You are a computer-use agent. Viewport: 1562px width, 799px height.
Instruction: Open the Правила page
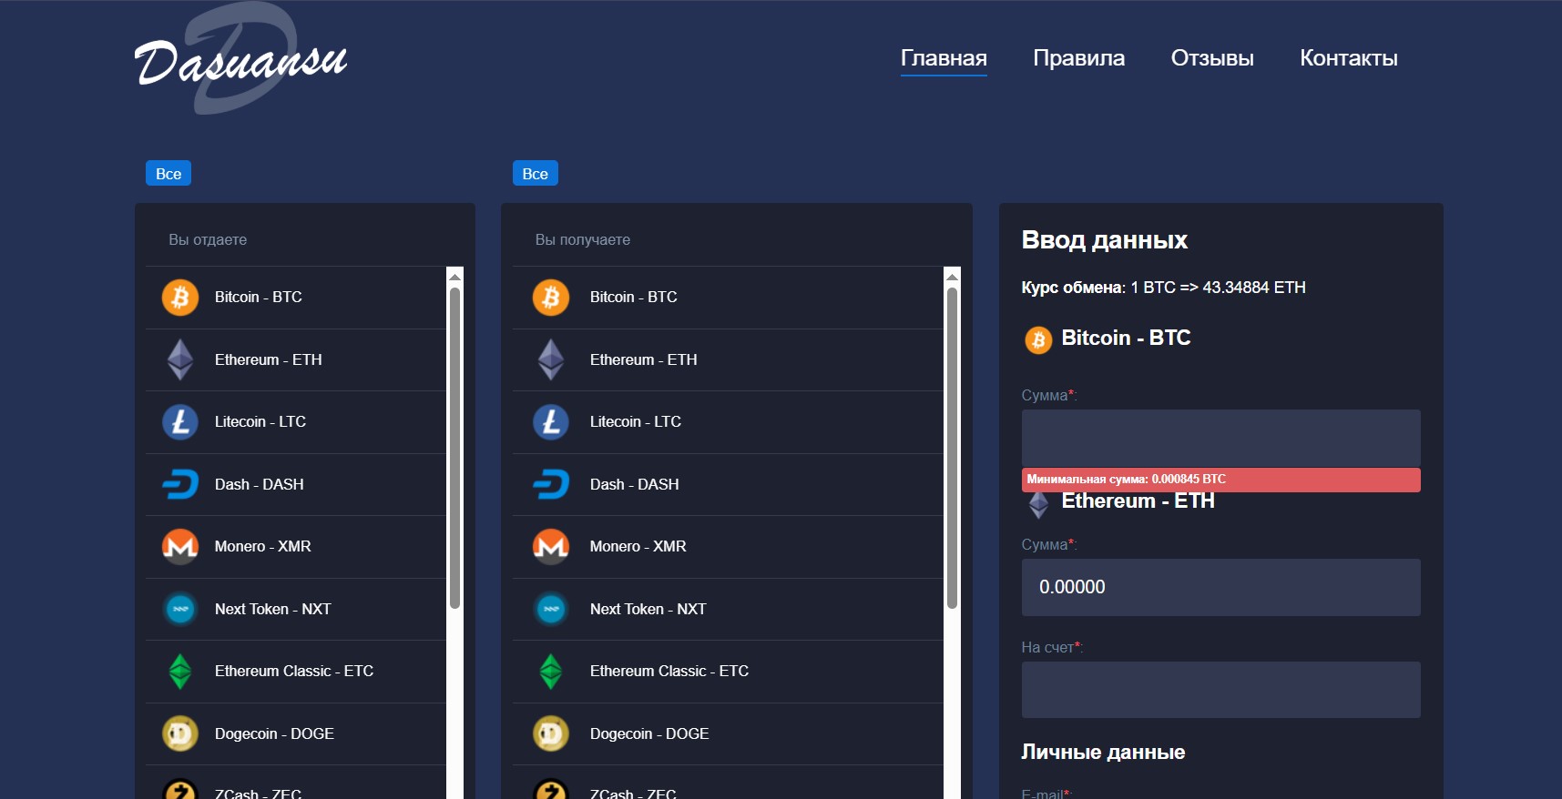1079,58
